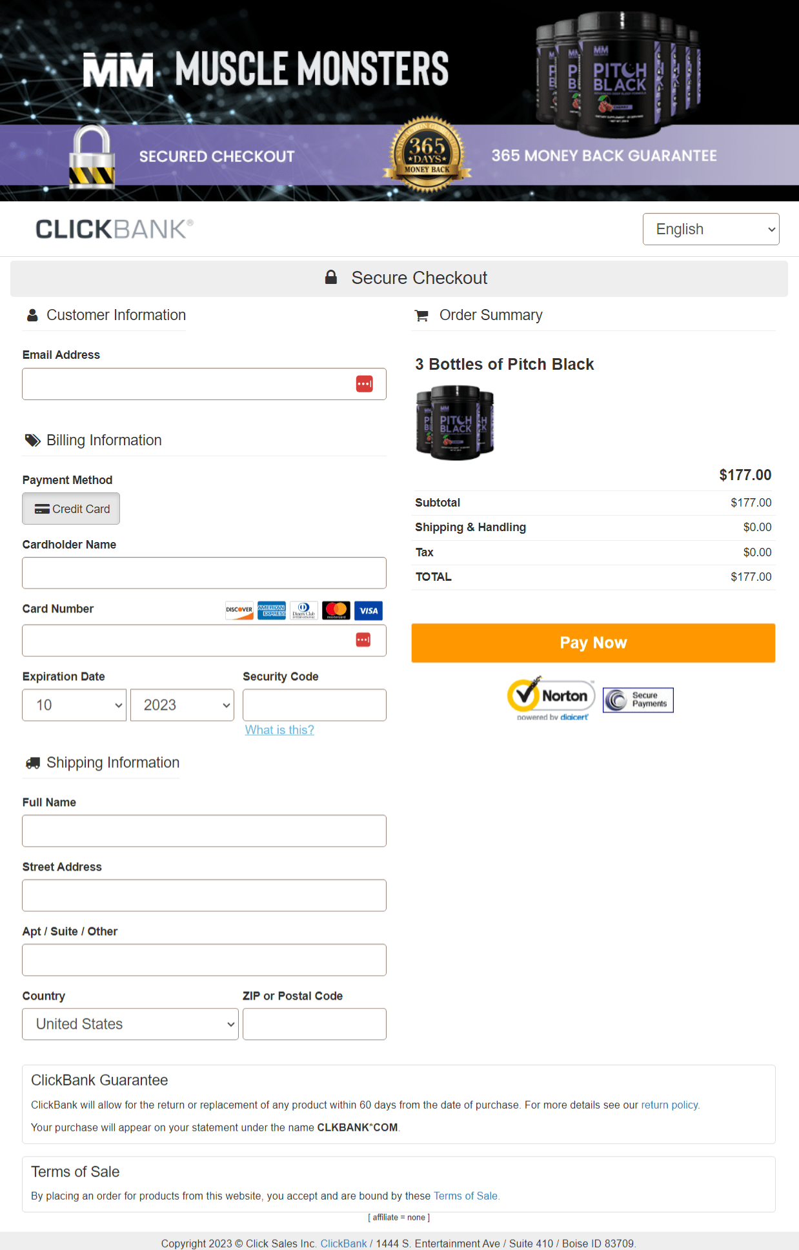Open the expiration year dropdown
Viewport: 799px width, 1250px height.
point(181,705)
